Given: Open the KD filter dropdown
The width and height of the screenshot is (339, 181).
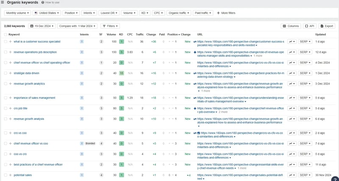Looking at the screenshot, I should pyautogui.click(x=144, y=13).
